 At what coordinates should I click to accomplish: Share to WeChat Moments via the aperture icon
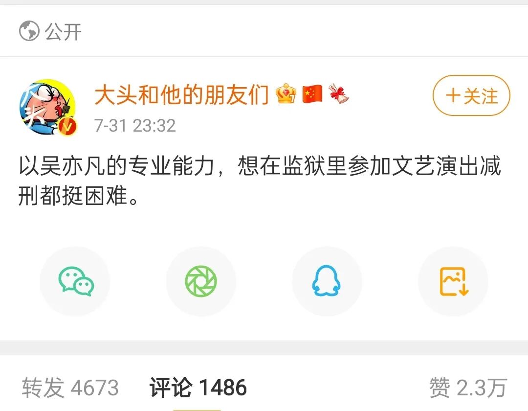[201, 281]
